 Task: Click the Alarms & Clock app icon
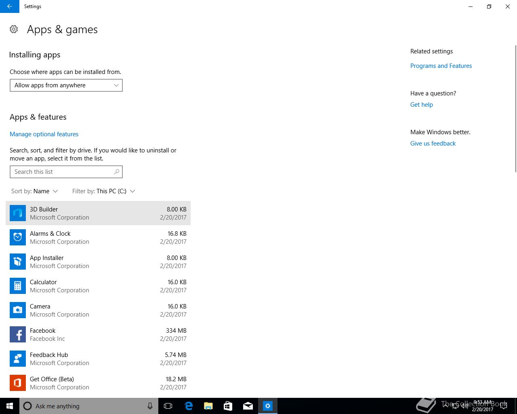[x=18, y=237]
